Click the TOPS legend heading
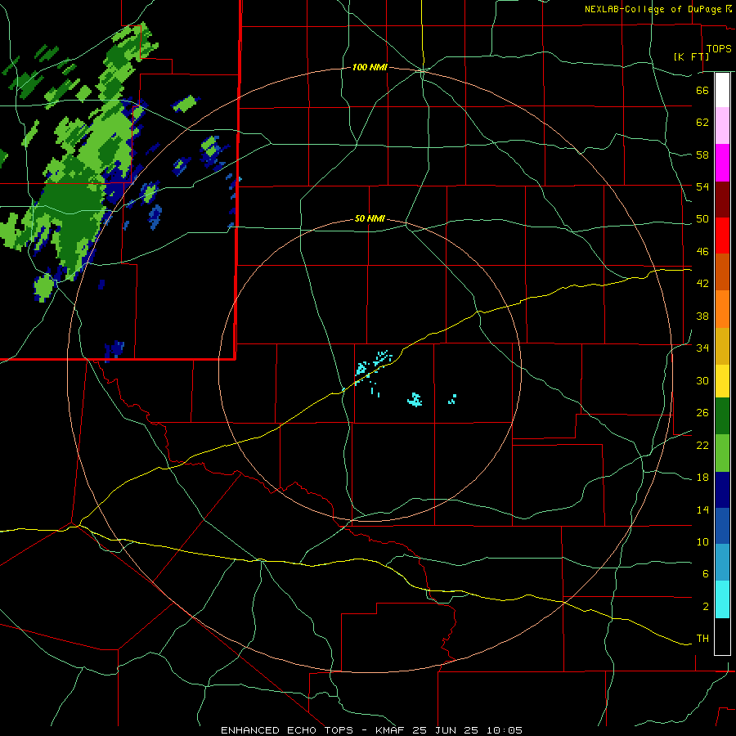Screen dimensions: 736x736 [719, 48]
